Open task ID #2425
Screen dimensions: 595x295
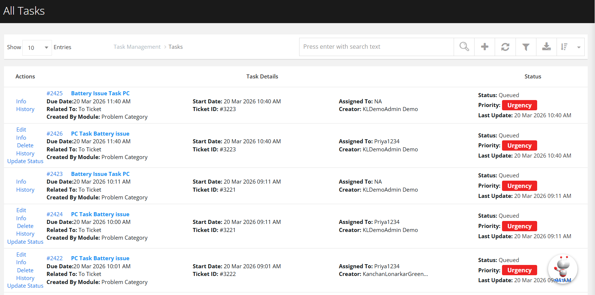point(55,93)
